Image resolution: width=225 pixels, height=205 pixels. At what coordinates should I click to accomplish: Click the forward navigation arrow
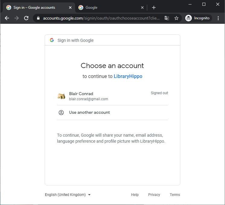point(17,18)
